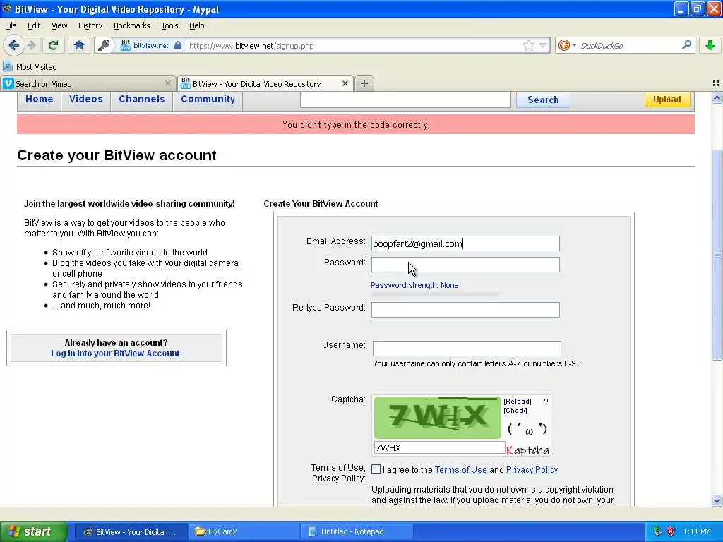Viewport: 723px width, 542px height.
Task: Open the Terms of Use link
Action: tap(460, 469)
